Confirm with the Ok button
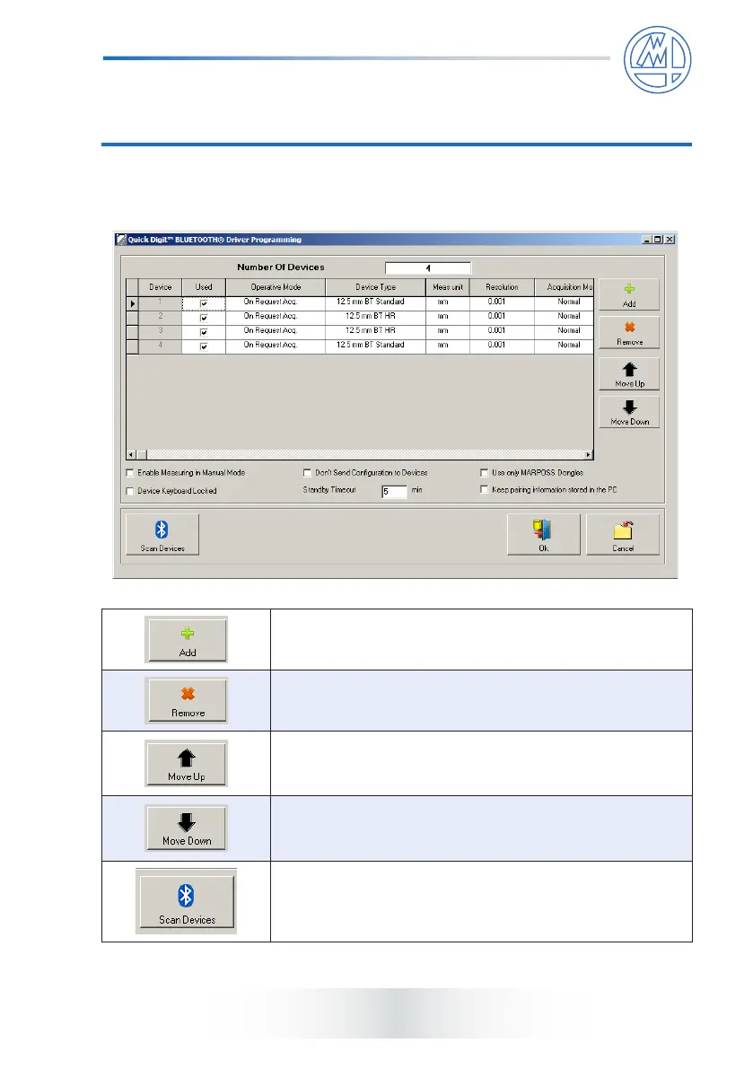This screenshot has width=753, height=1069. [544, 535]
